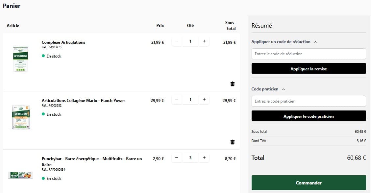Viewport: 371px width, 193px height.
Task: Open Complexe Articulations product thumbnail
Action: click(20, 59)
